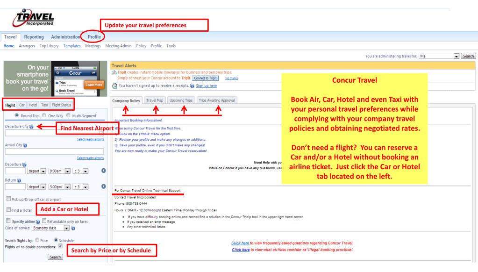Select Round Trip radio button
The width and height of the screenshot is (478, 272).
click(17, 115)
